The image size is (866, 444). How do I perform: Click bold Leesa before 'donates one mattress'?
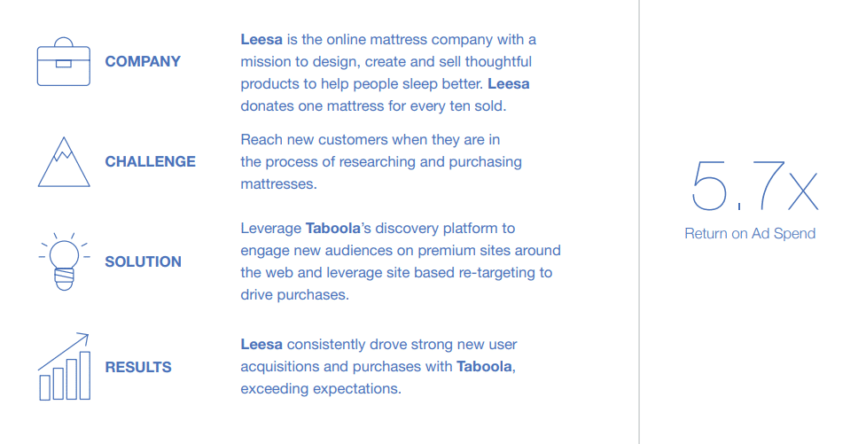point(509,84)
